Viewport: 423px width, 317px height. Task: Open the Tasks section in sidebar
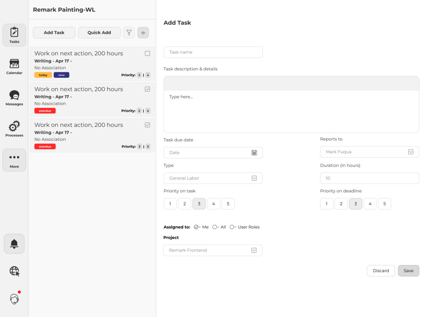click(14, 35)
